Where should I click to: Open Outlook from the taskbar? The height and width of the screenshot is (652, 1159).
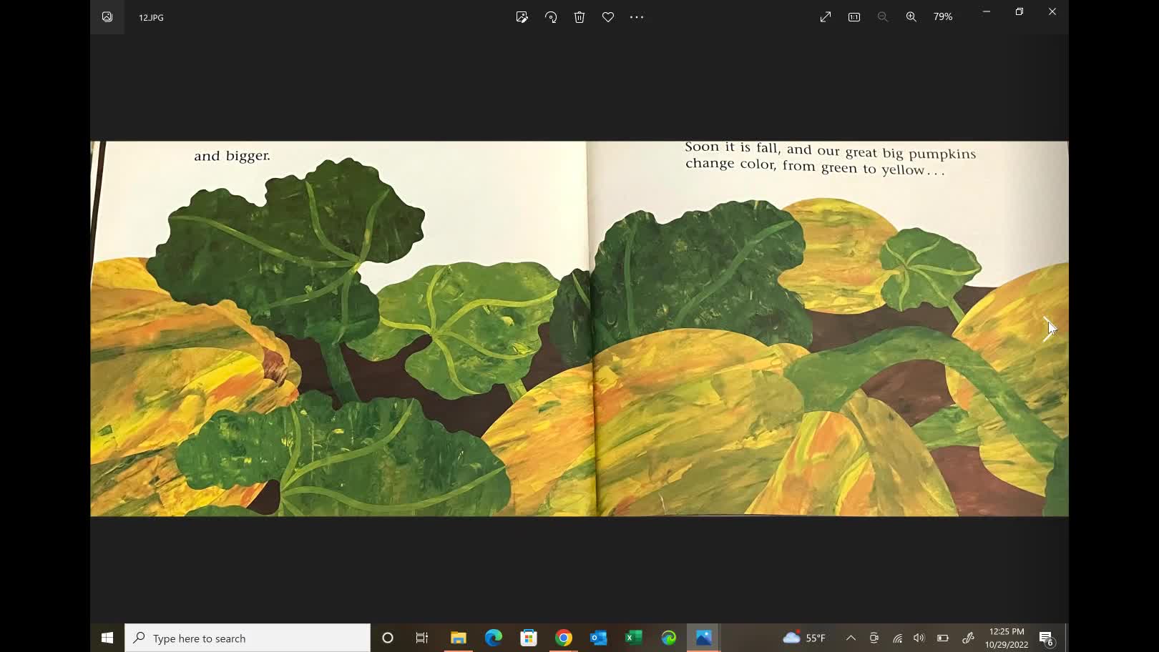tap(599, 638)
